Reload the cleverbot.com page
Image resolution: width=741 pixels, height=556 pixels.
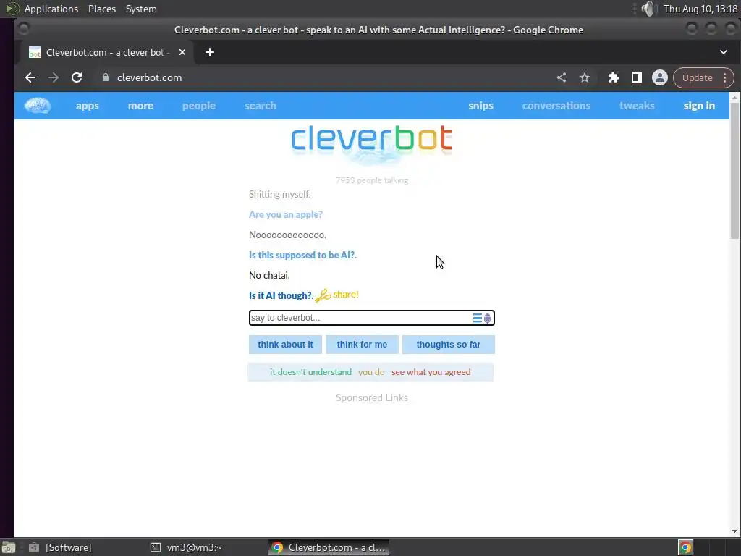pyautogui.click(x=77, y=77)
